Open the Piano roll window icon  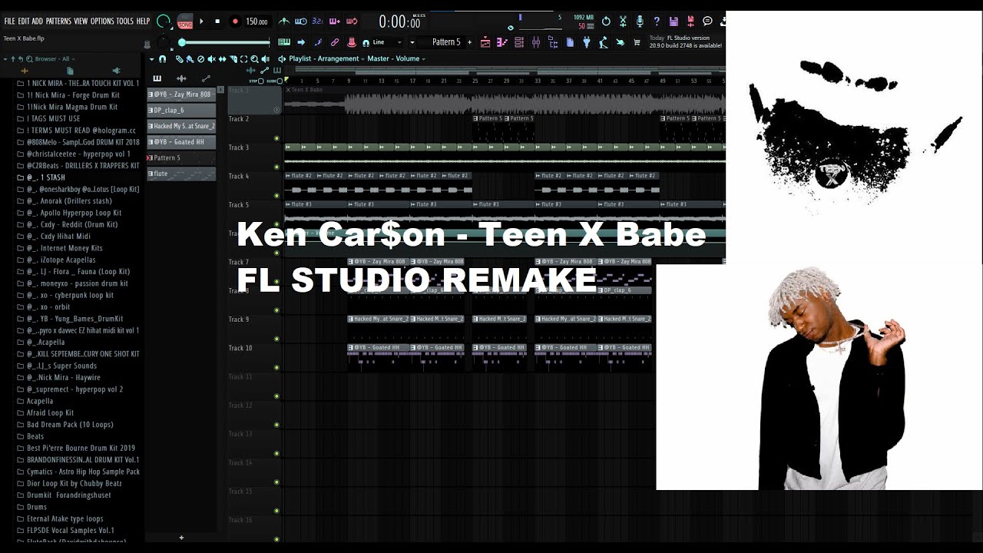(501, 42)
